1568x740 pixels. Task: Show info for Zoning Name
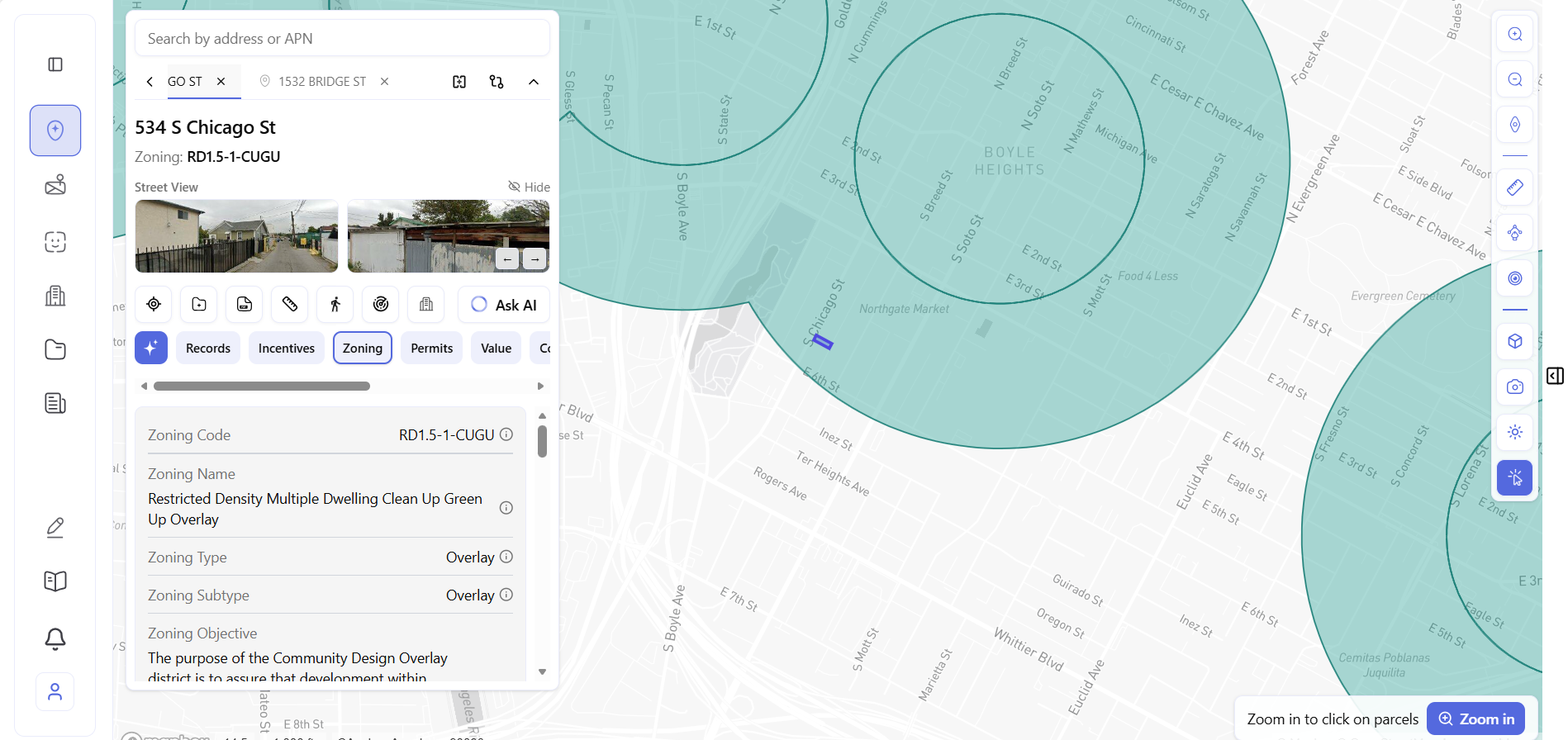point(506,508)
